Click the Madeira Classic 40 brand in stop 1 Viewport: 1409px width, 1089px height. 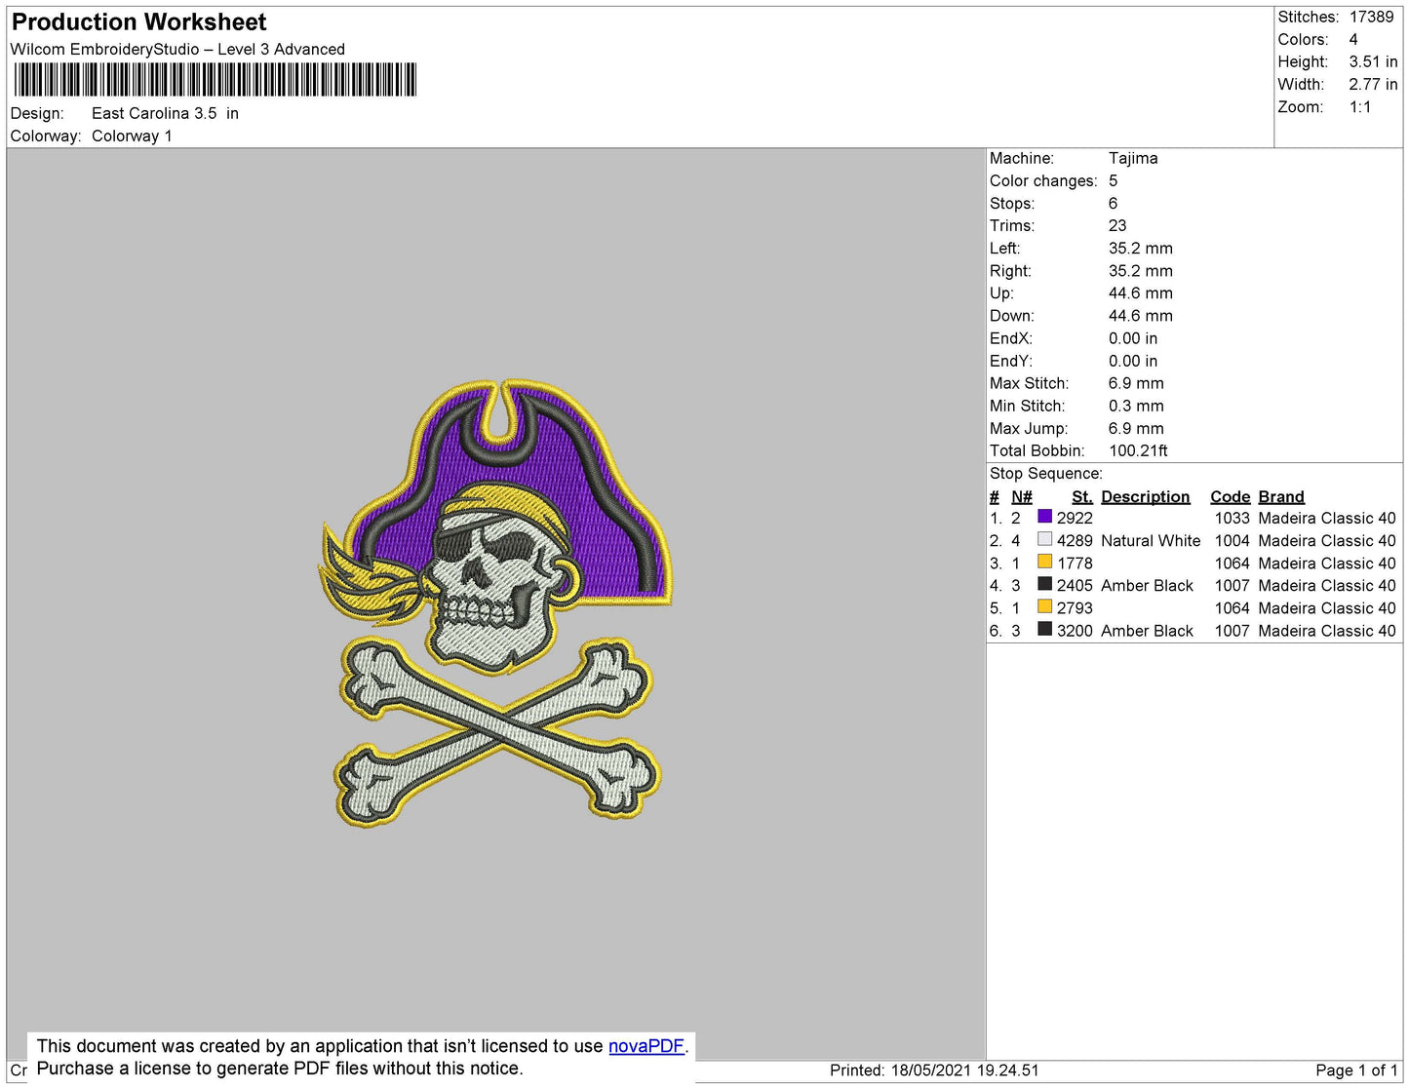(x=1327, y=518)
